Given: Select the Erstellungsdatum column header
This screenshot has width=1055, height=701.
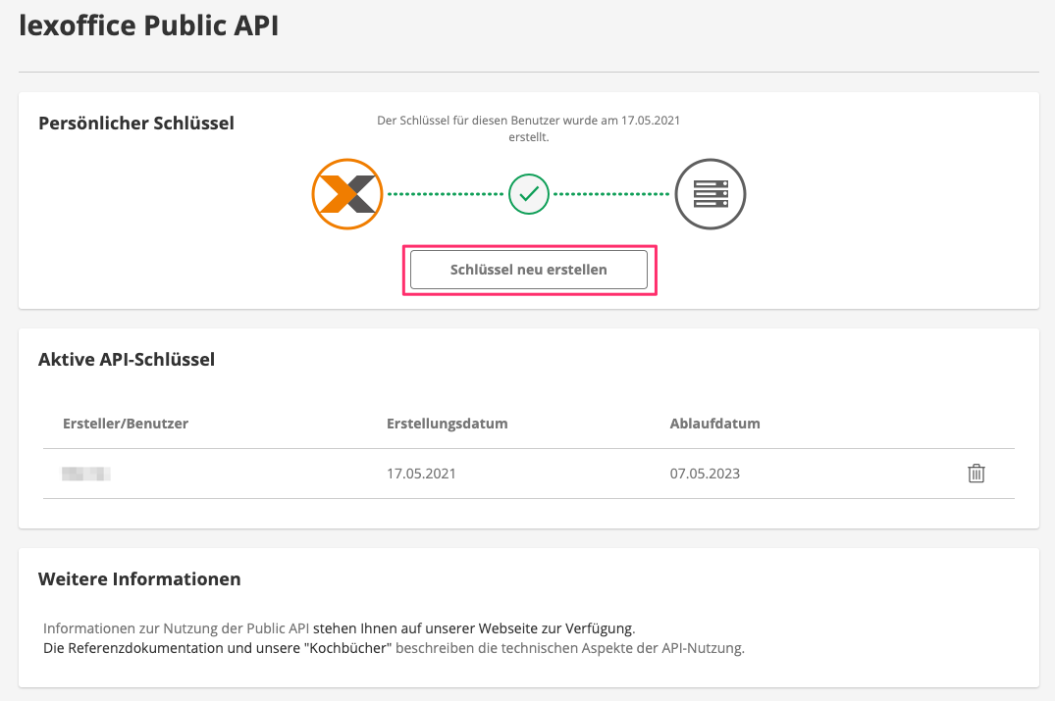Looking at the screenshot, I should click(x=447, y=424).
